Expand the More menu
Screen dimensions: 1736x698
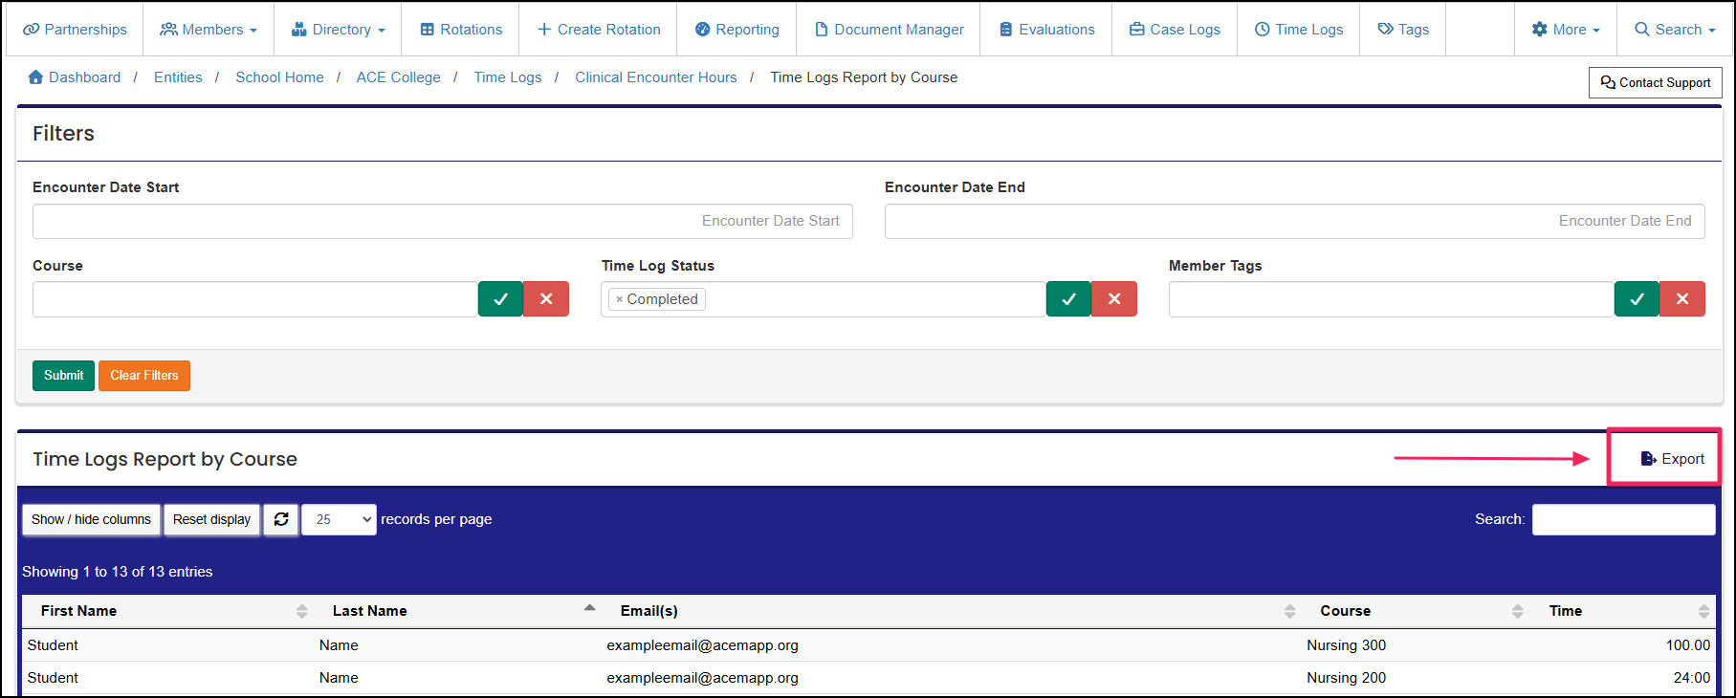tap(1566, 30)
